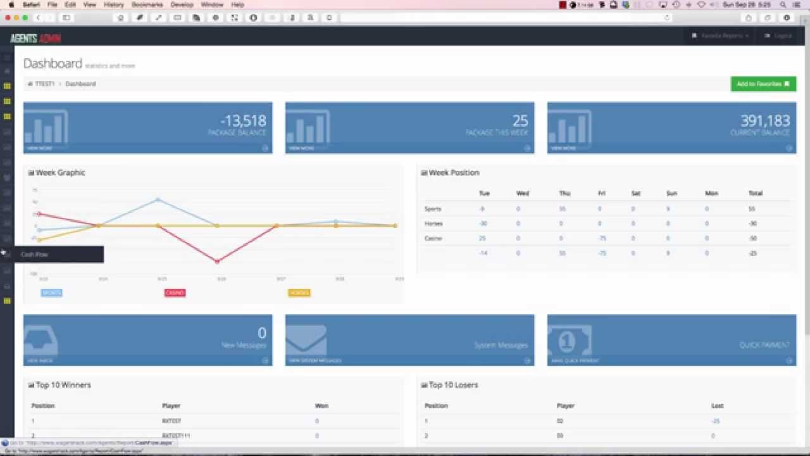Click the Sports Sunday value 9

(x=668, y=208)
